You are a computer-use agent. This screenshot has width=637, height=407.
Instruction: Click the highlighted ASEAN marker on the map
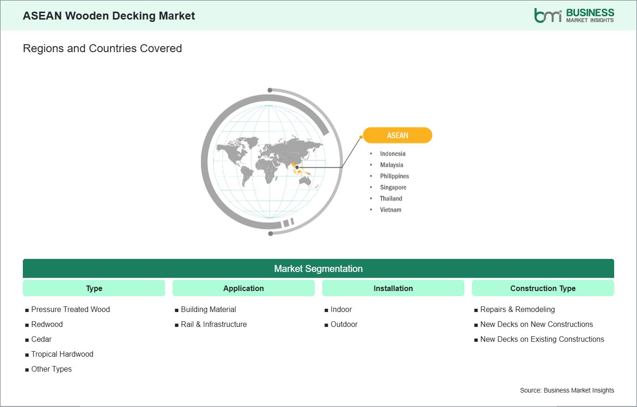297,167
